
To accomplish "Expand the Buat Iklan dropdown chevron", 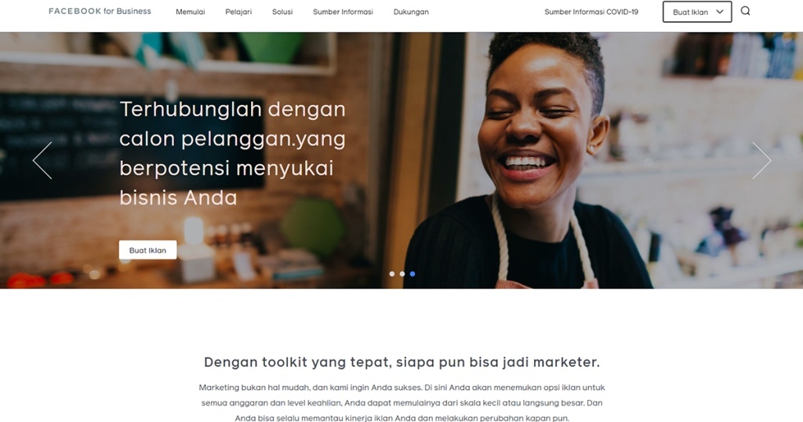I will click(x=720, y=12).
